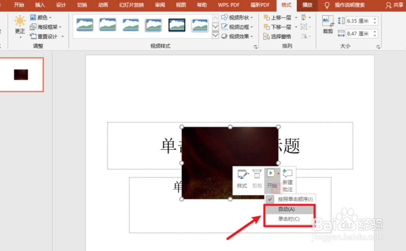Open the 视频效果 video effects menu

[237, 36]
